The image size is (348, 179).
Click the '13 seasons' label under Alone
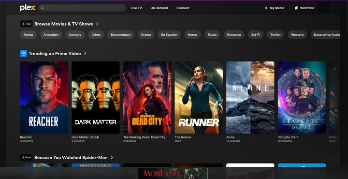coord(233,141)
